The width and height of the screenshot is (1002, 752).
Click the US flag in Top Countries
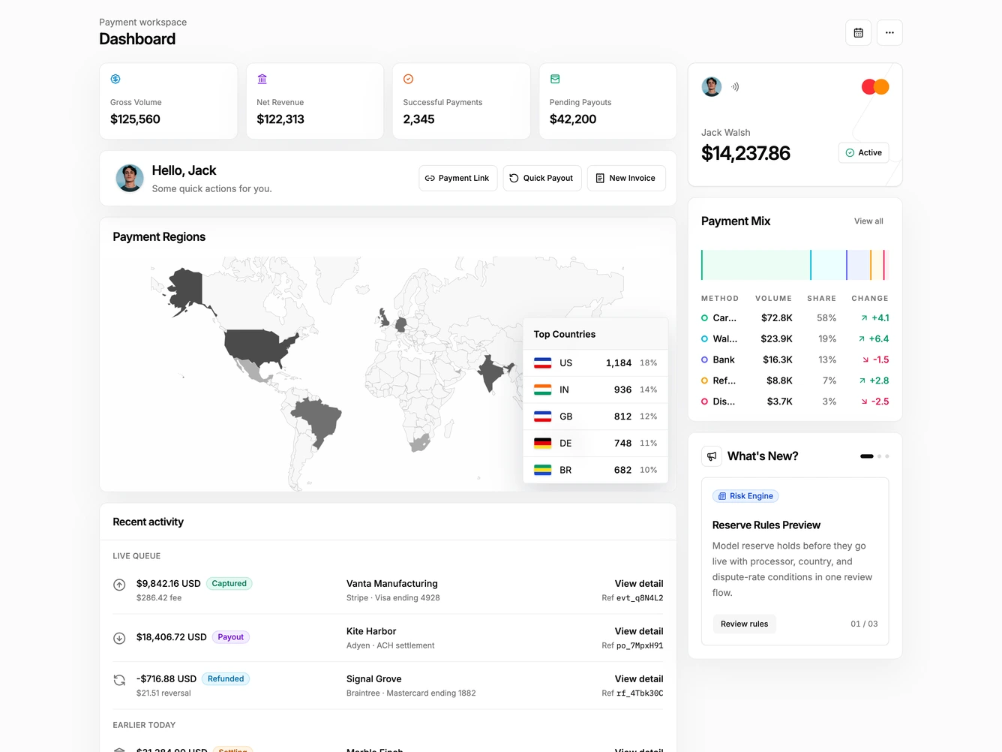click(543, 363)
